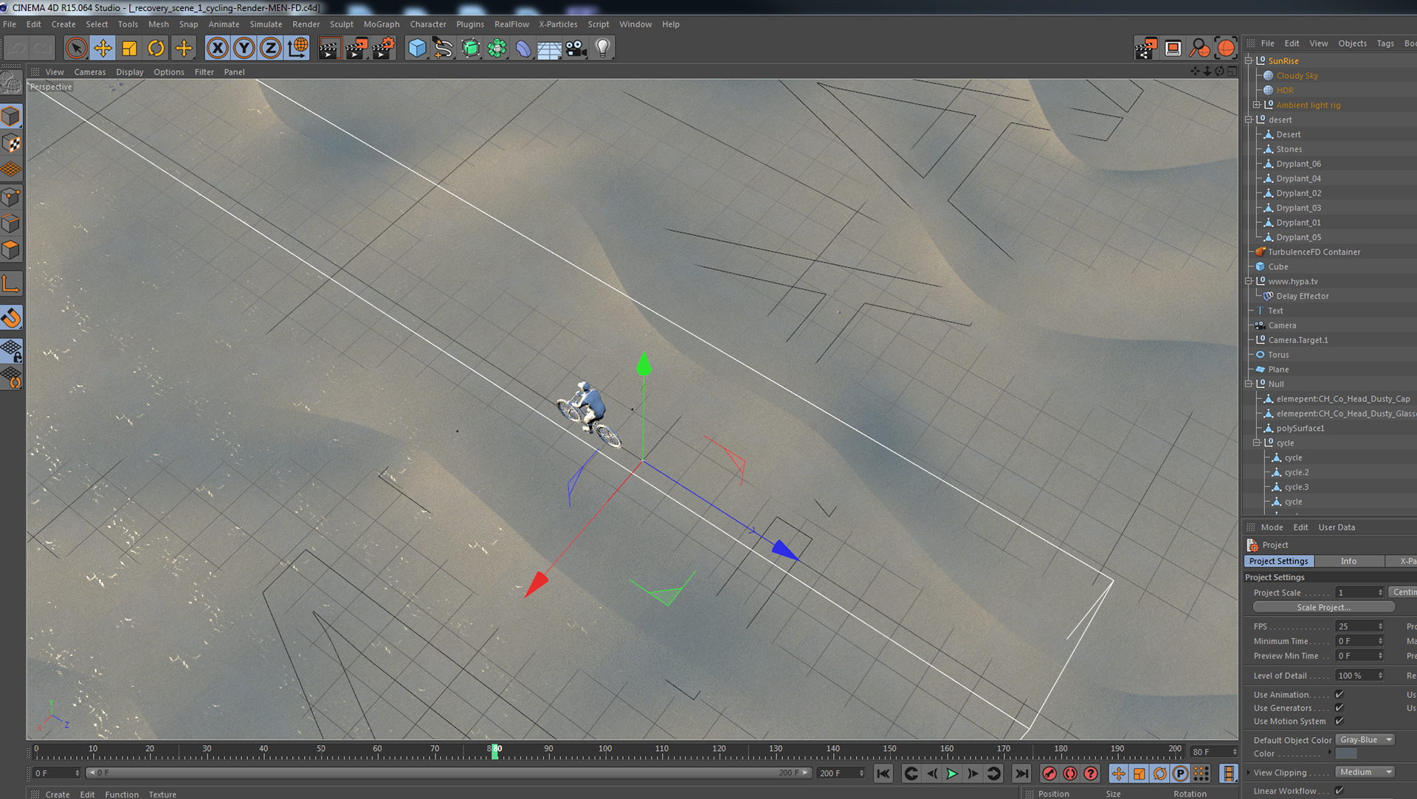The height and width of the screenshot is (799, 1417).
Task: Toggle Autokeying record button
Action: (1069, 773)
